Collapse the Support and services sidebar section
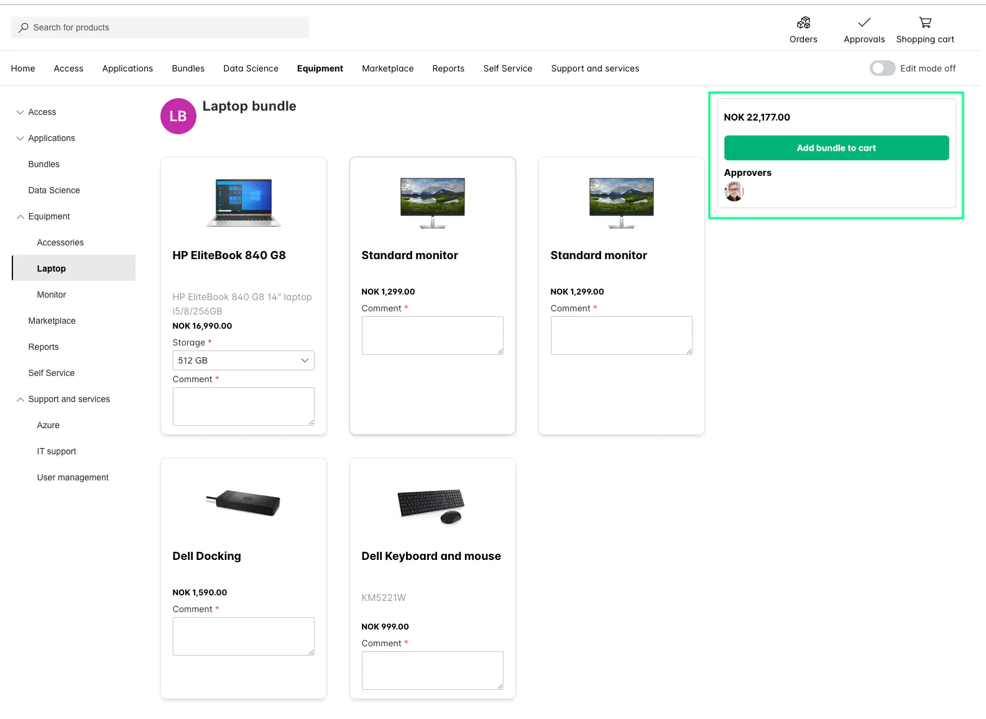Image resolution: width=986 pixels, height=719 pixels. pos(21,399)
